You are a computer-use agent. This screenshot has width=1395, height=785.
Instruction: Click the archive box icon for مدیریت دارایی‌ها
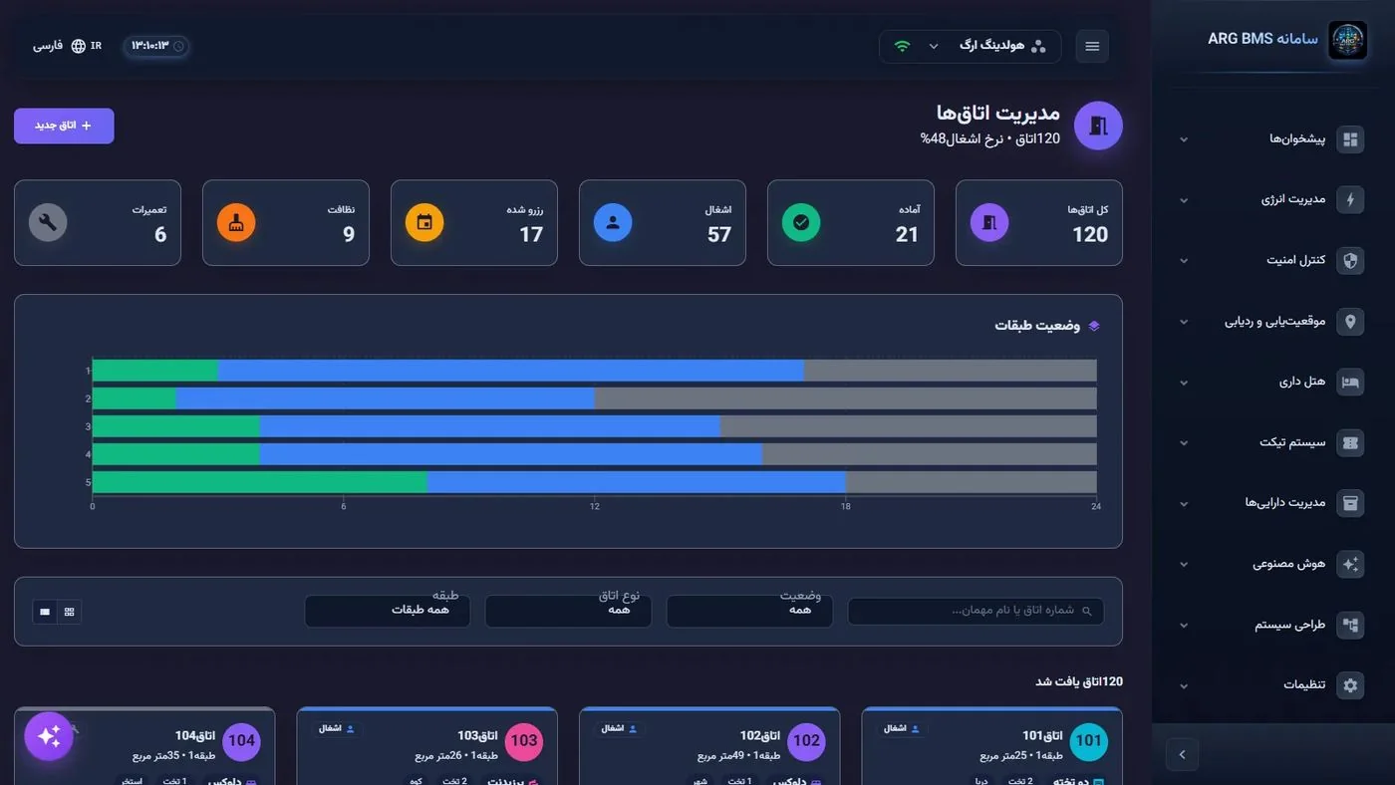[1351, 503]
